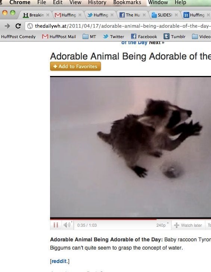Go forward using the arrow icon

pyautogui.click(x=7, y=26)
